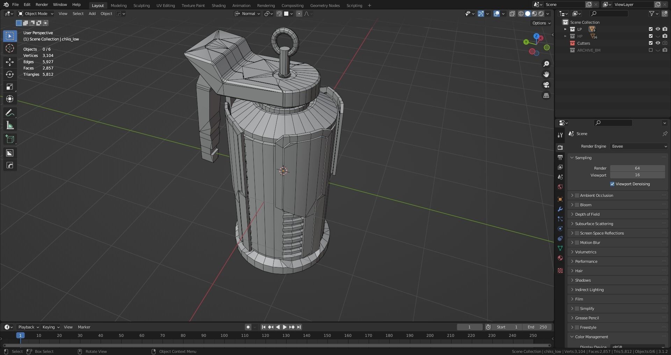Image resolution: width=671 pixels, height=355 pixels.
Task: Select the Move tool
Action: (x=10, y=62)
